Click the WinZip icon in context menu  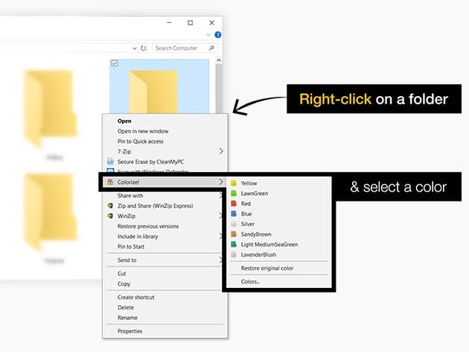[110, 216]
